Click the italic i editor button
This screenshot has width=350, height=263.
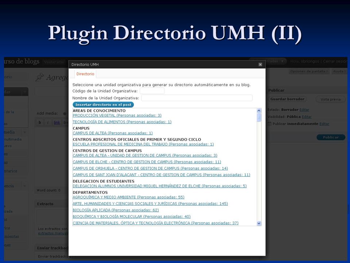click(x=47, y=122)
